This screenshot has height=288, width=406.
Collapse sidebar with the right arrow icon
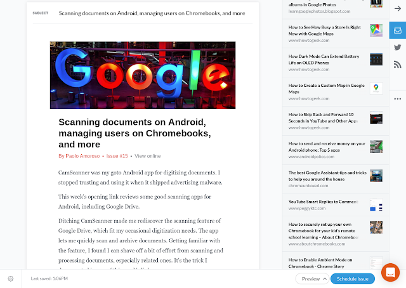pyautogui.click(x=398, y=8)
